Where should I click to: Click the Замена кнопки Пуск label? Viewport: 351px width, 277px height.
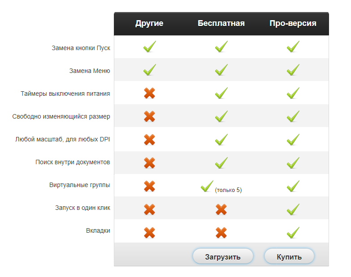[81, 48]
